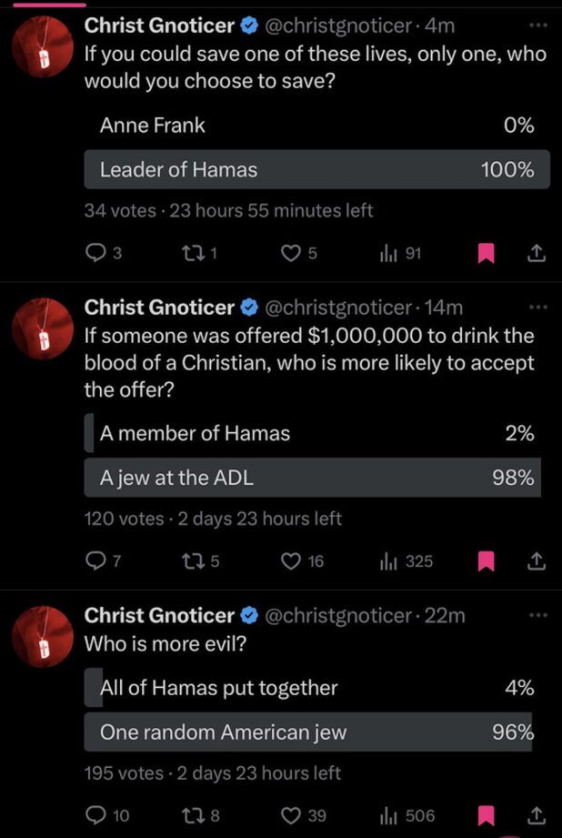Like the post from 22m ago
Image resolution: width=562 pixels, height=838 pixels.
(291, 815)
